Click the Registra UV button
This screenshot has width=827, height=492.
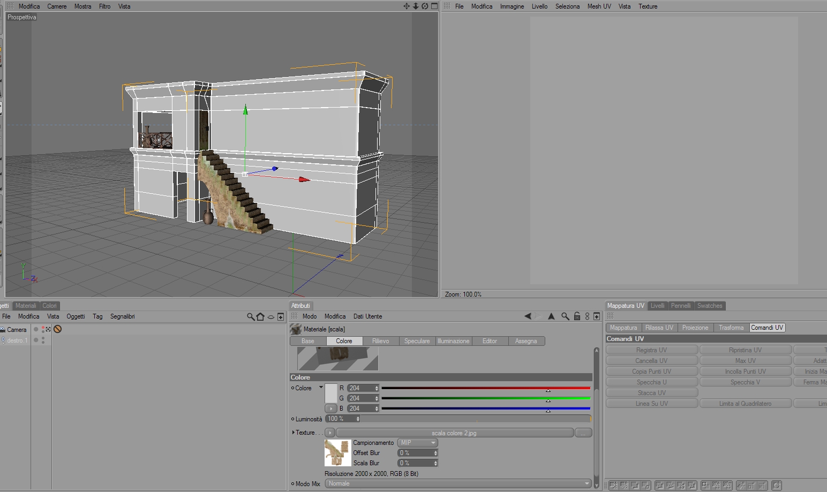652,350
